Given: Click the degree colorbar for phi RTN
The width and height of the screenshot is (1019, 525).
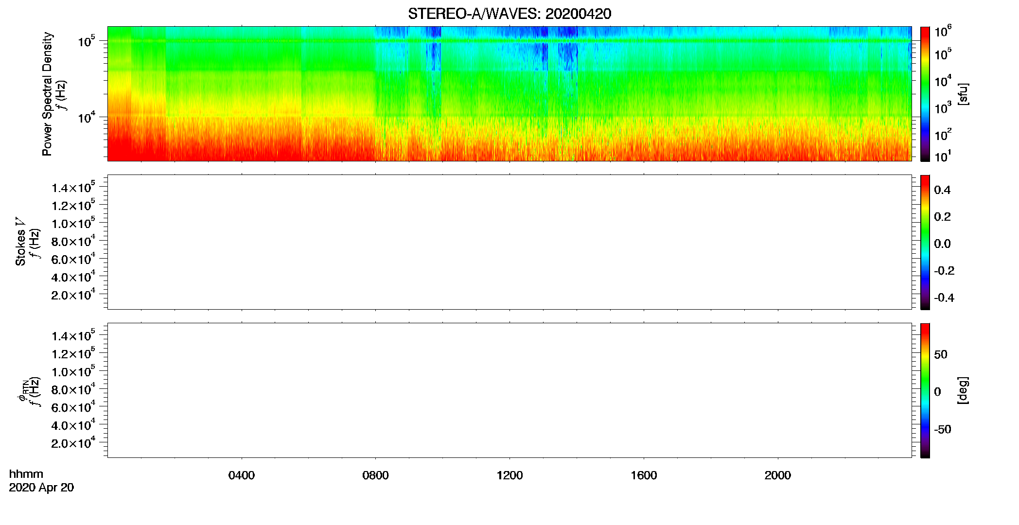Looking at the screenshot, I should coord(925,390).
